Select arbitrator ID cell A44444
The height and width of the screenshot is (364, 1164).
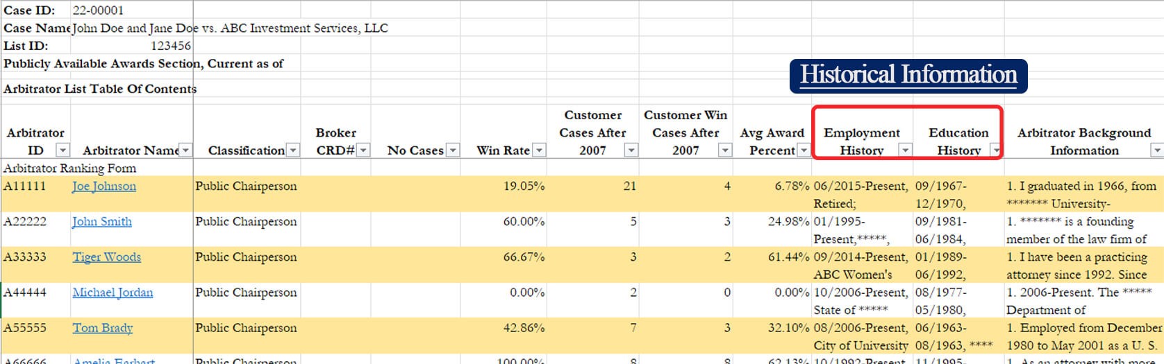tap(35, 300)
